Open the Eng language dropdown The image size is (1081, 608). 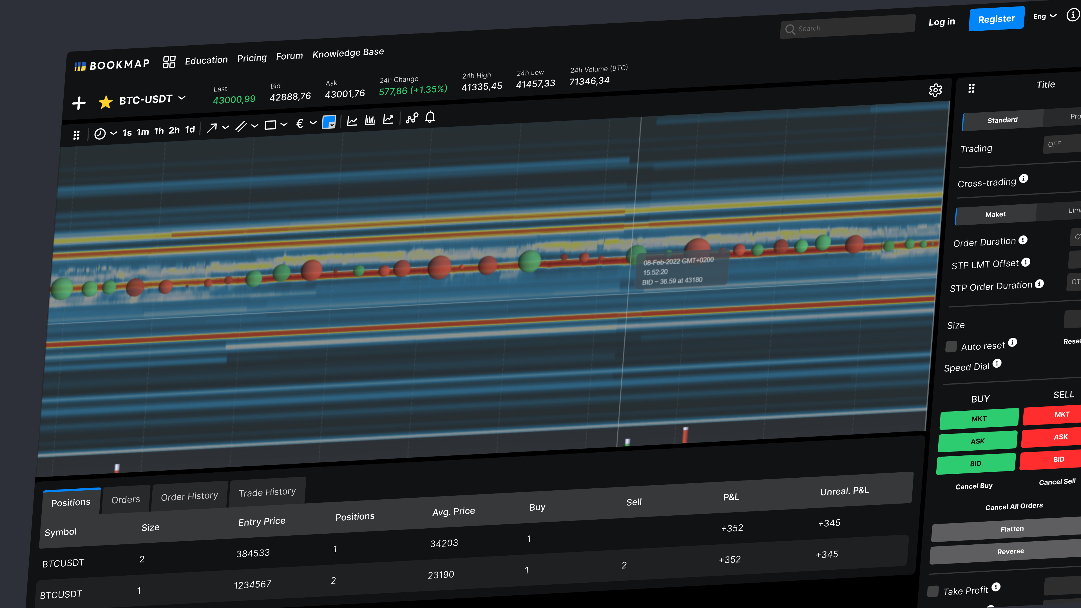pyautogui.click(x=1044, y=16)
